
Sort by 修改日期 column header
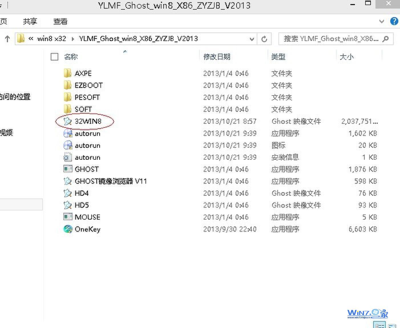pos(217,57)
